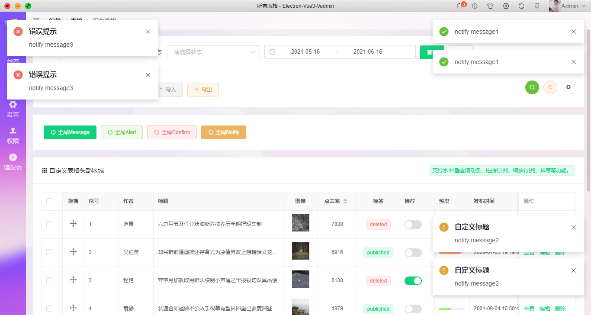The image size is (591, 315).
Task: Open the theme switcher shirt icon
Action: [490, 6]
